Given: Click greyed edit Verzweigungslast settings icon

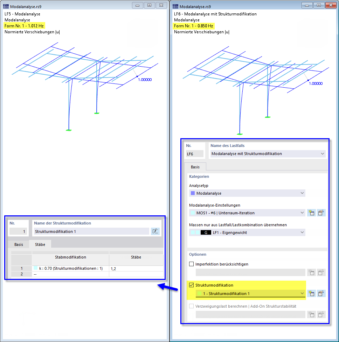Looking at the screenshot, I should [x=321, y=314].
